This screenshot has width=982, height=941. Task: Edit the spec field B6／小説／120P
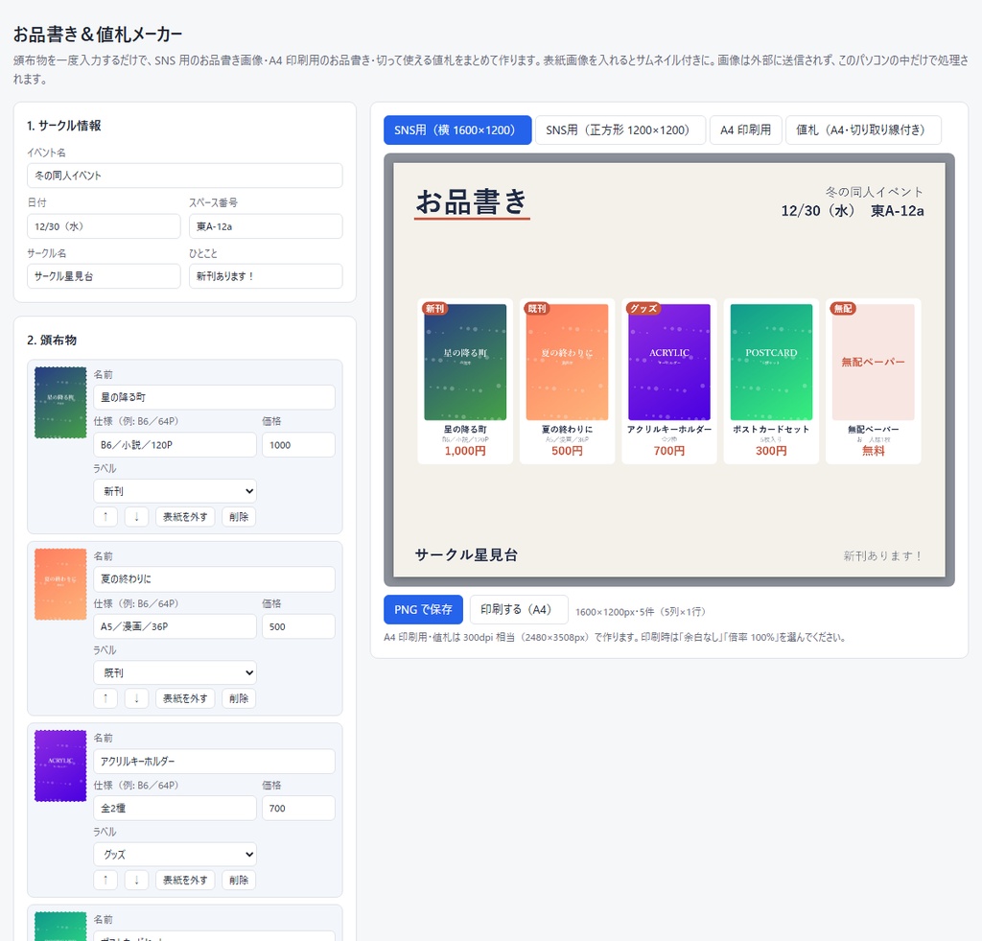175,445
